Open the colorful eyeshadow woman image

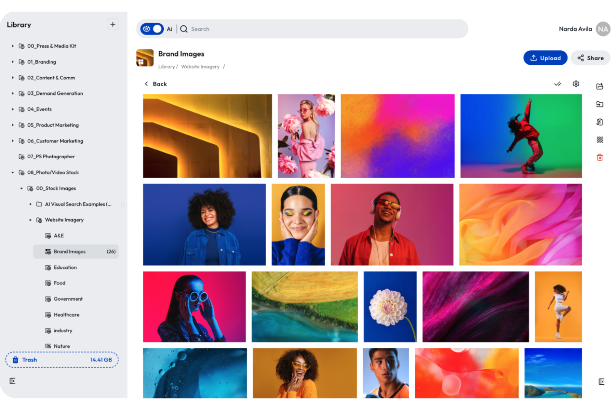(x=298, y=225)
